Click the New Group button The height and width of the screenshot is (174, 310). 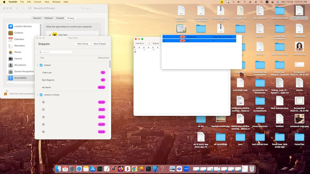click(x=82, y=43)
